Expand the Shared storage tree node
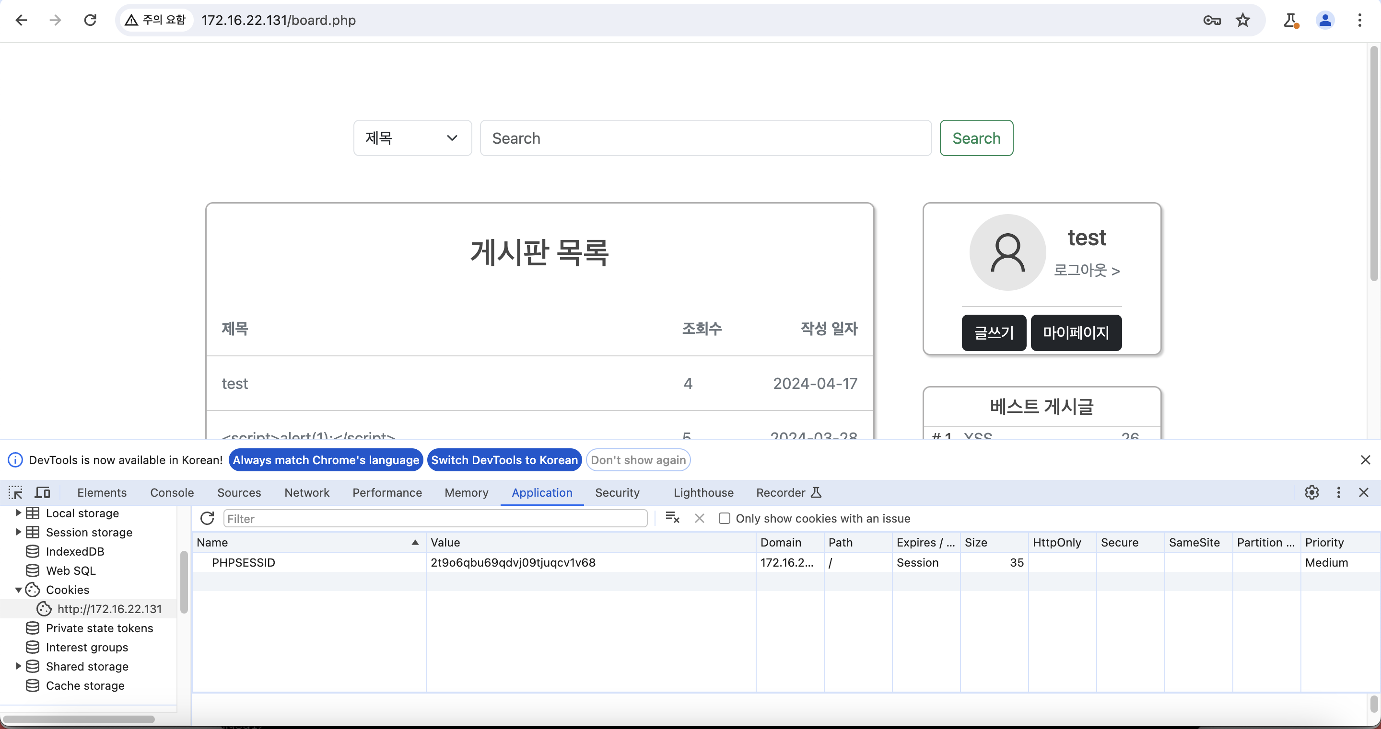The width and height of the screenshot is (1381, 729). coord(18,666)
